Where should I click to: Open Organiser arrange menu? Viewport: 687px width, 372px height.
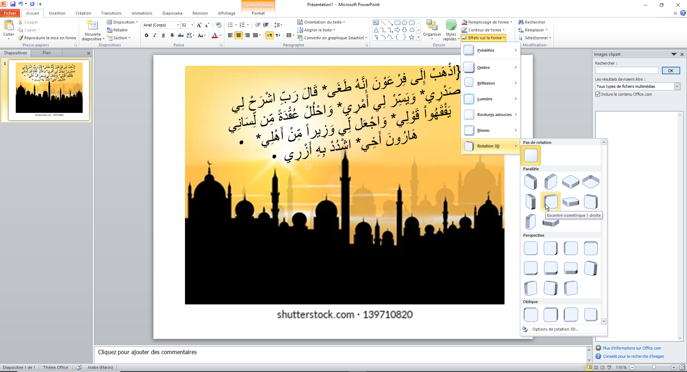[x=432, y=30]
